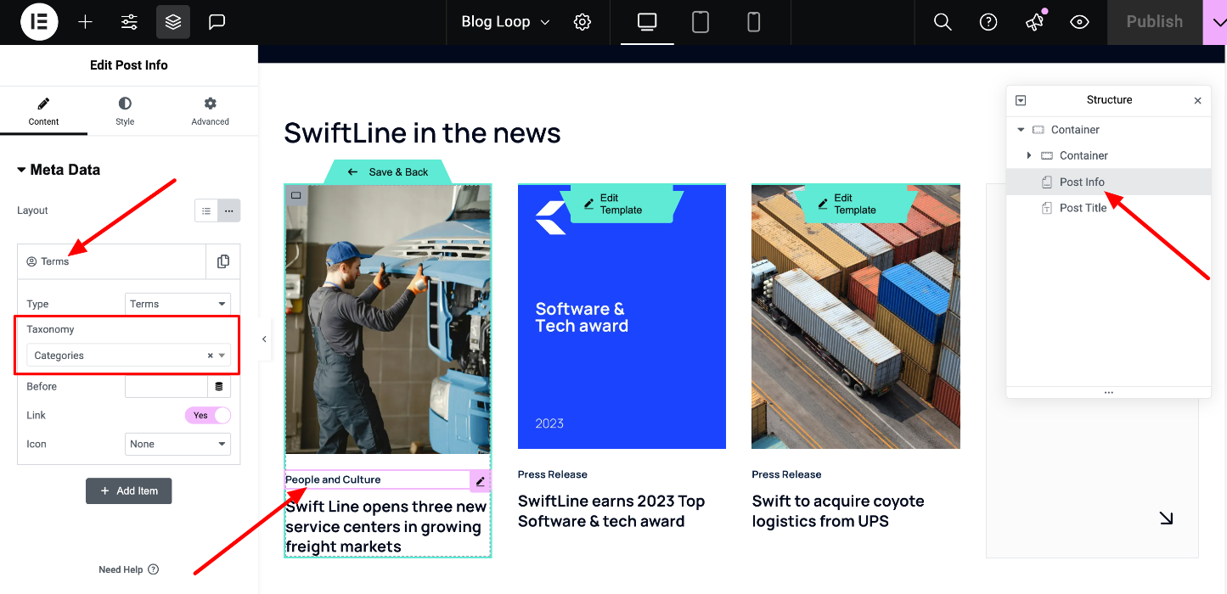
Task: Select Post Title in Structure
Action: (x=1108, y=208)
